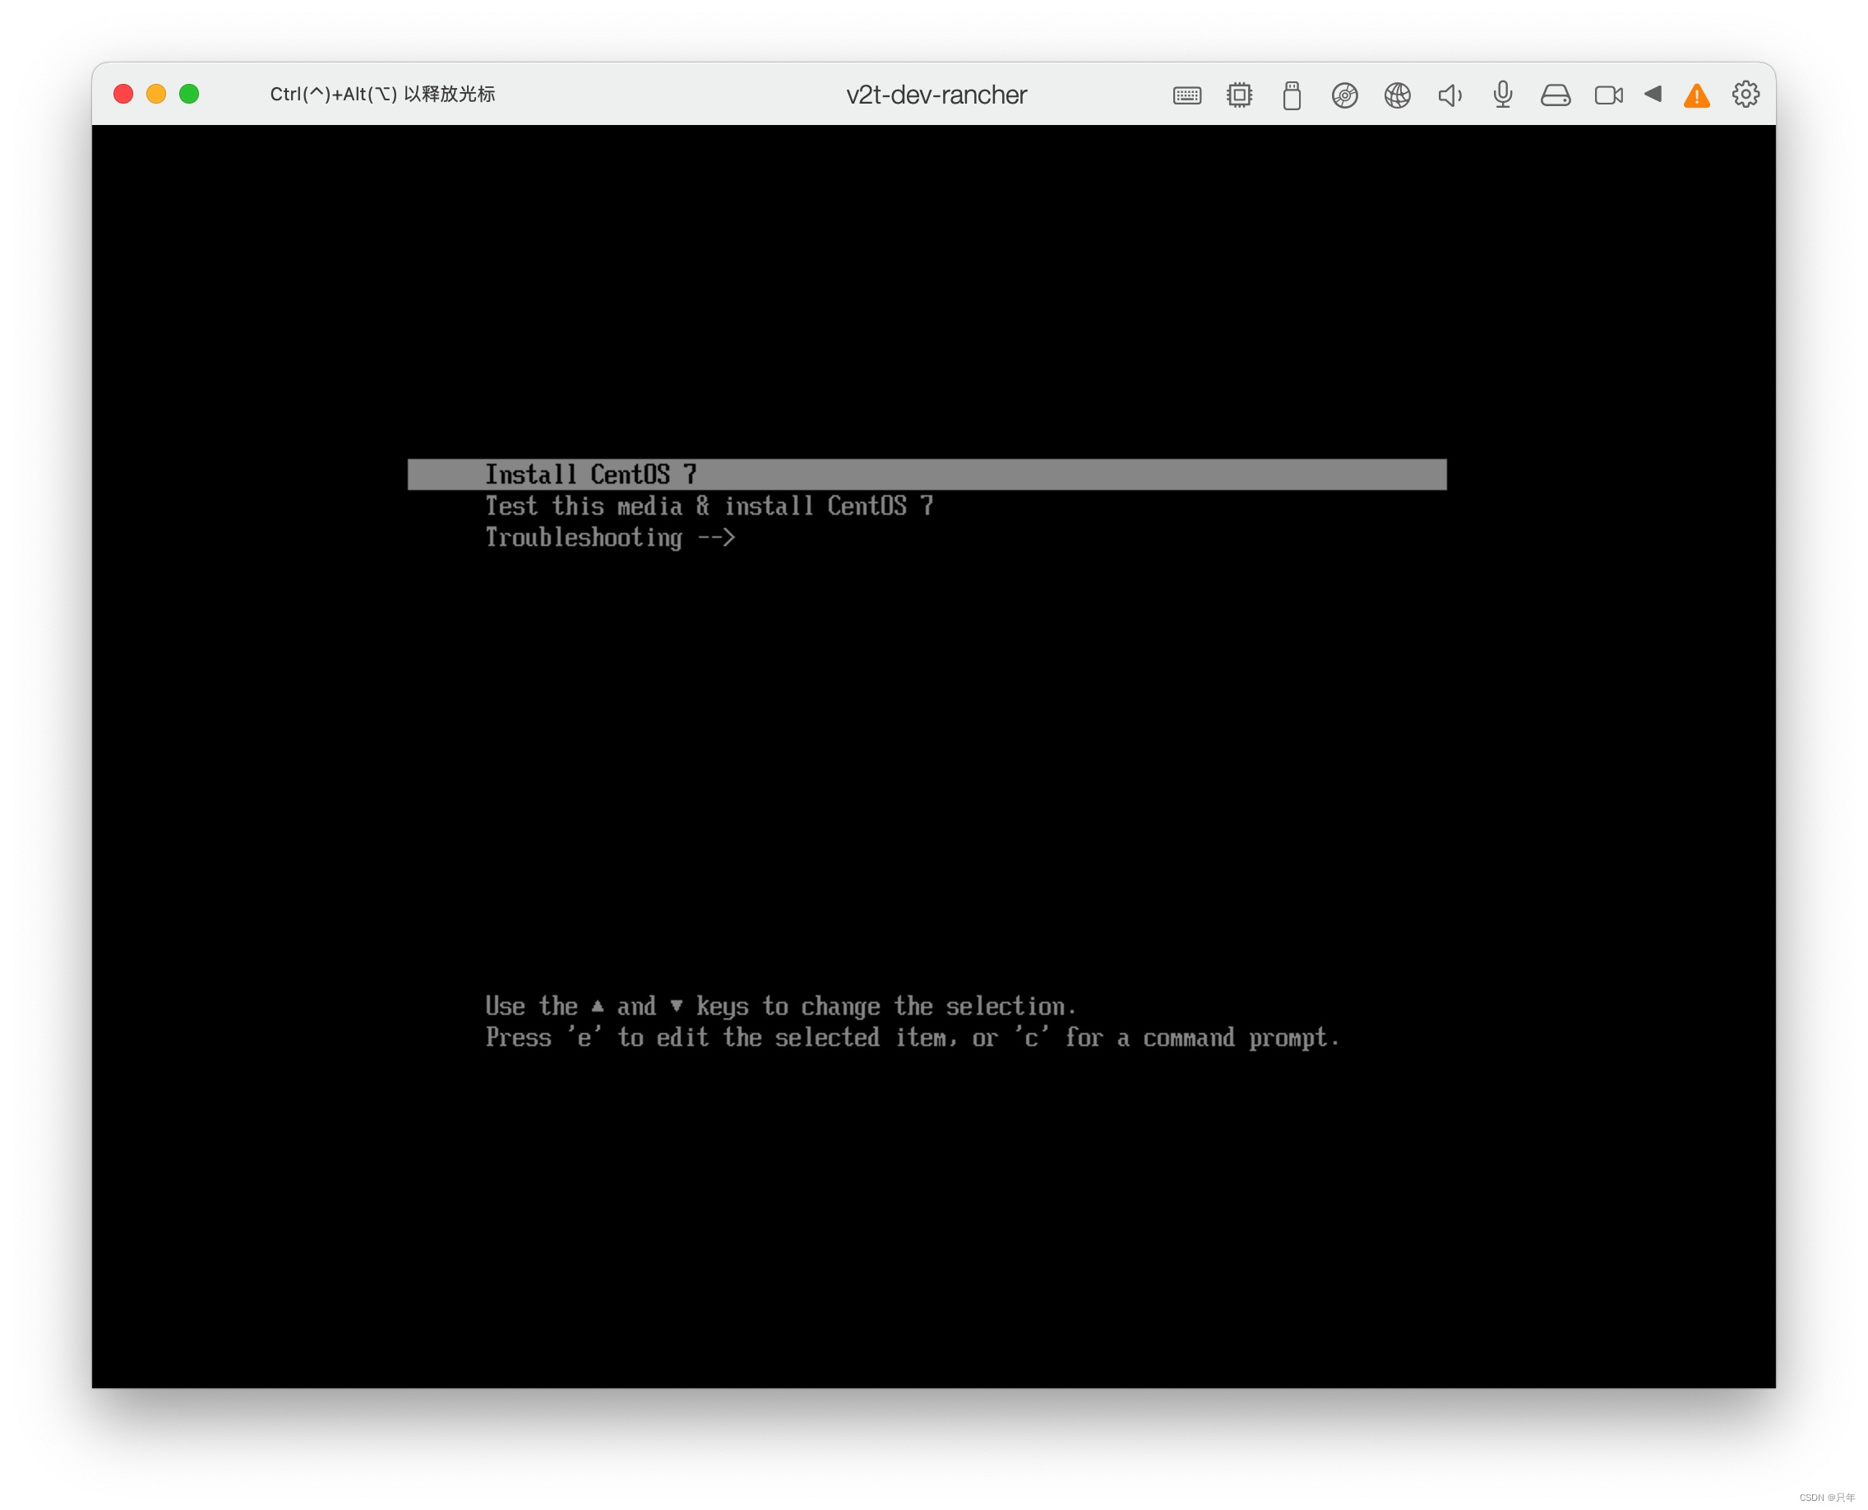
Task: Open the processor chip settings icon
Action: (1239, 95)
